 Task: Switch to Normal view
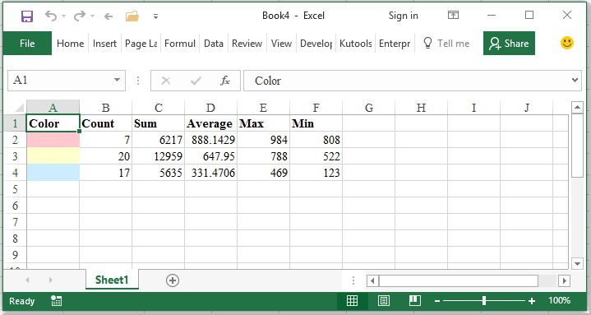click(352, 301)
